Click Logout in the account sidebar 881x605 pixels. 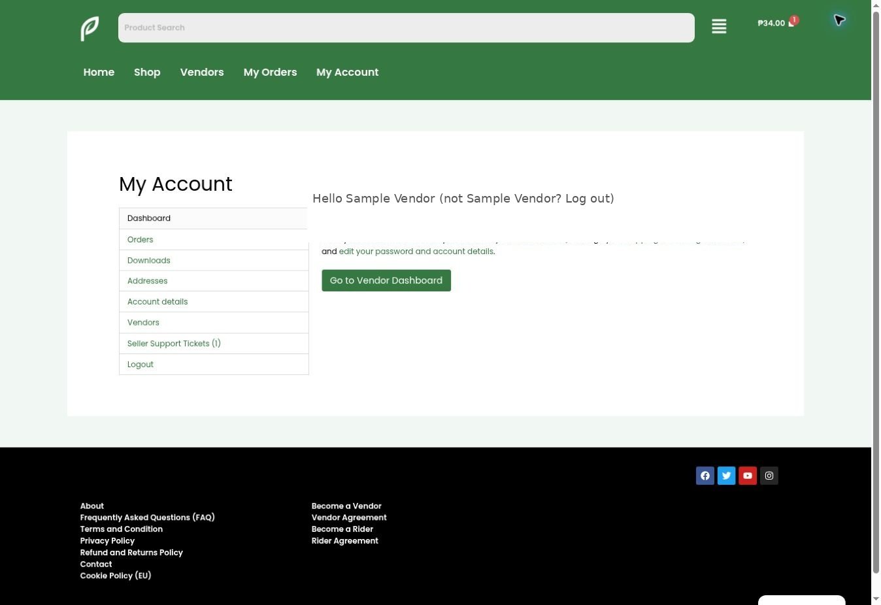(214, 365)
